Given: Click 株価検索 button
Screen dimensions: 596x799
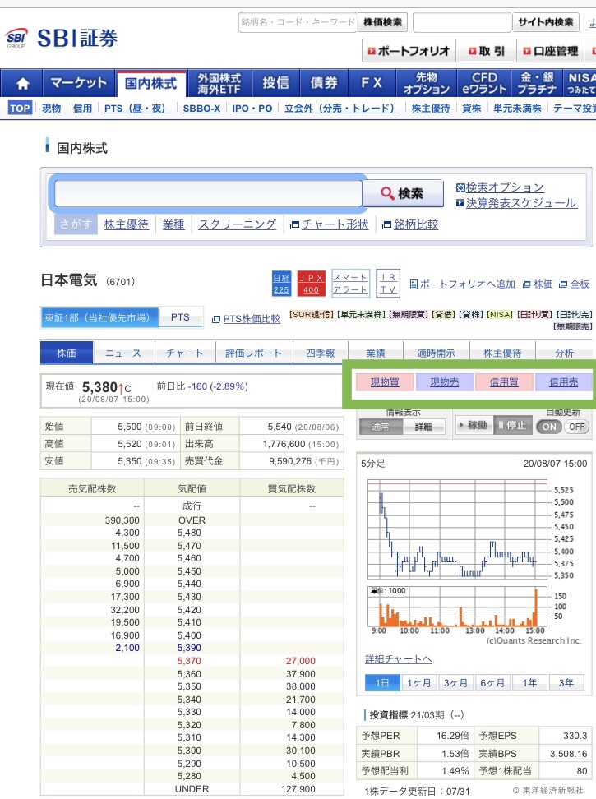Looking at the screenshot, I should (382, 22).
